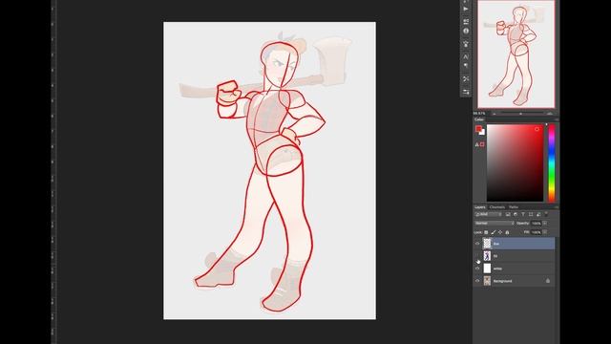611x344 pixels.
Task: Open the Color panel flyout menu
Action: point(556,119)
